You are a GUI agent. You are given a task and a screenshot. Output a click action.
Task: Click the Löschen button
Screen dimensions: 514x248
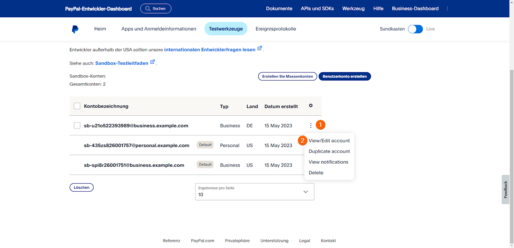pos(82,187)
